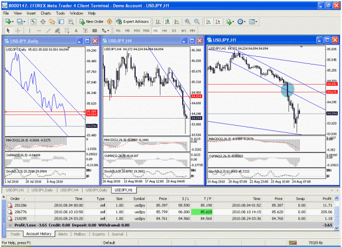Pick the Equidistant Channel tool

[57, 31]
